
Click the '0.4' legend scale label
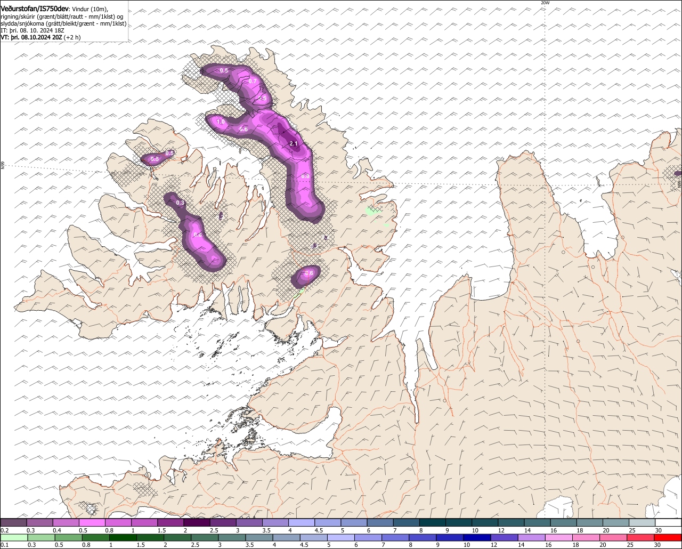pos(57,530)
